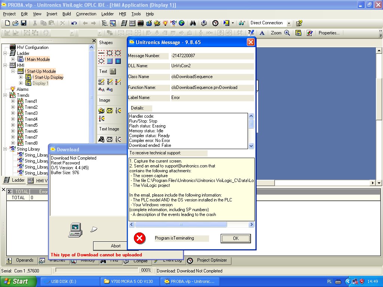Screen dimensions: 383x287
Task: Select the ellipse shape tool in Shapes
Action: click(x=101, y=61)
